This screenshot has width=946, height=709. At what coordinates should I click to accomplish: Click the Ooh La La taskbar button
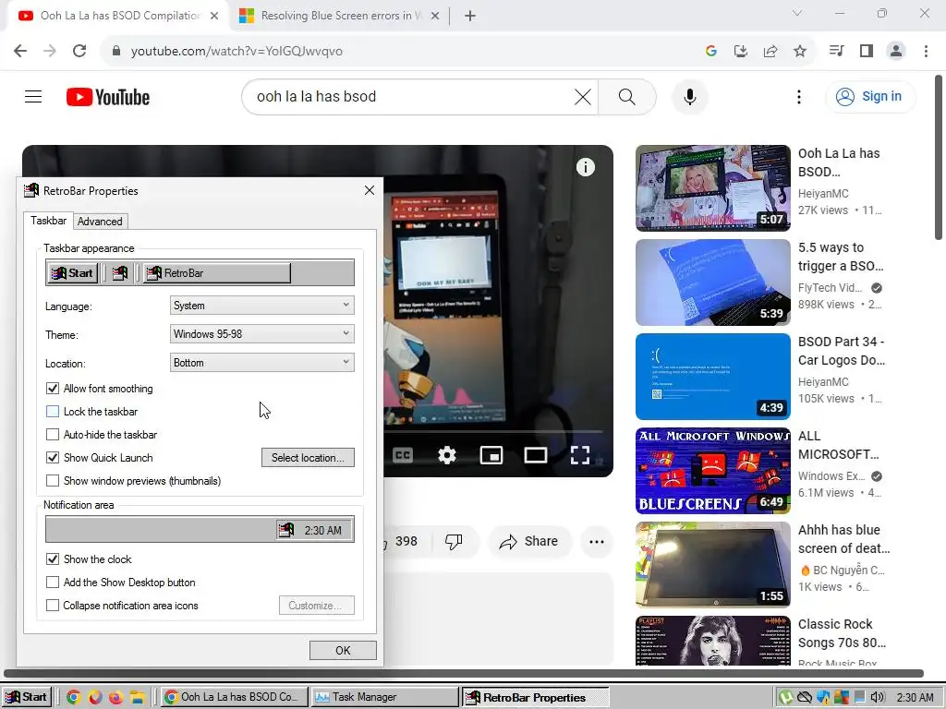pos(234,697)
